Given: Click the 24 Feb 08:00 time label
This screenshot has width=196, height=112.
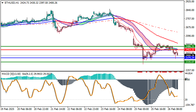Looking at the screenshot, I should click(x=125, y=109).
